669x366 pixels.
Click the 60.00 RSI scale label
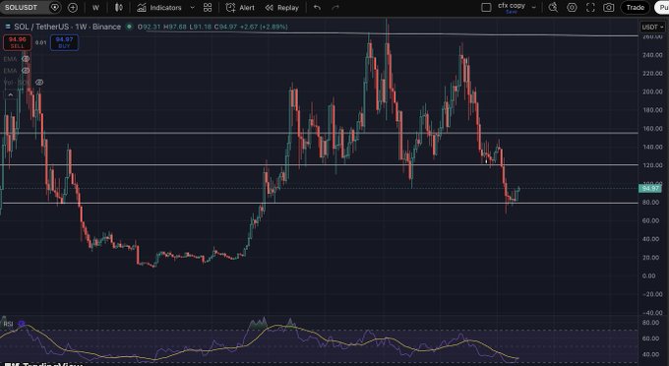(x=651, y=338)
